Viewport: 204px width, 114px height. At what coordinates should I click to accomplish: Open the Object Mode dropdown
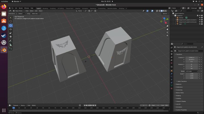18,11
